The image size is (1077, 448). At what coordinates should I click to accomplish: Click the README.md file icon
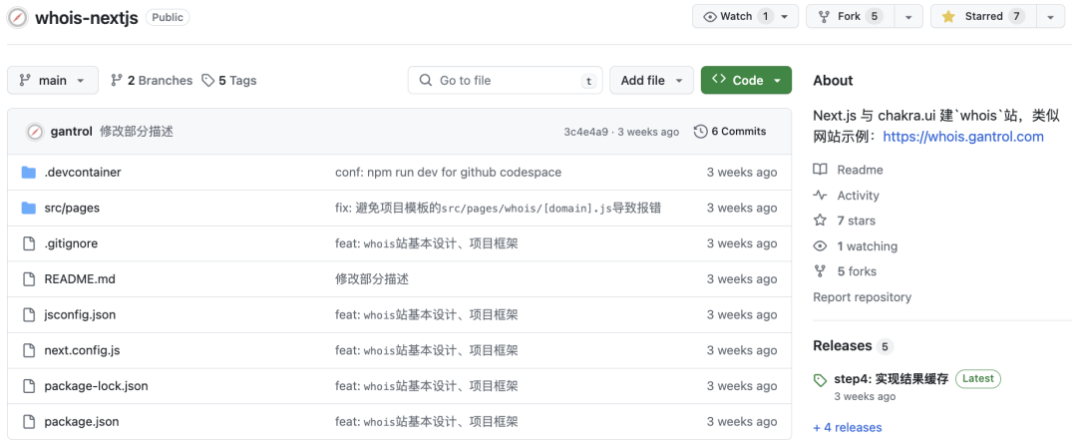point(28,279)
